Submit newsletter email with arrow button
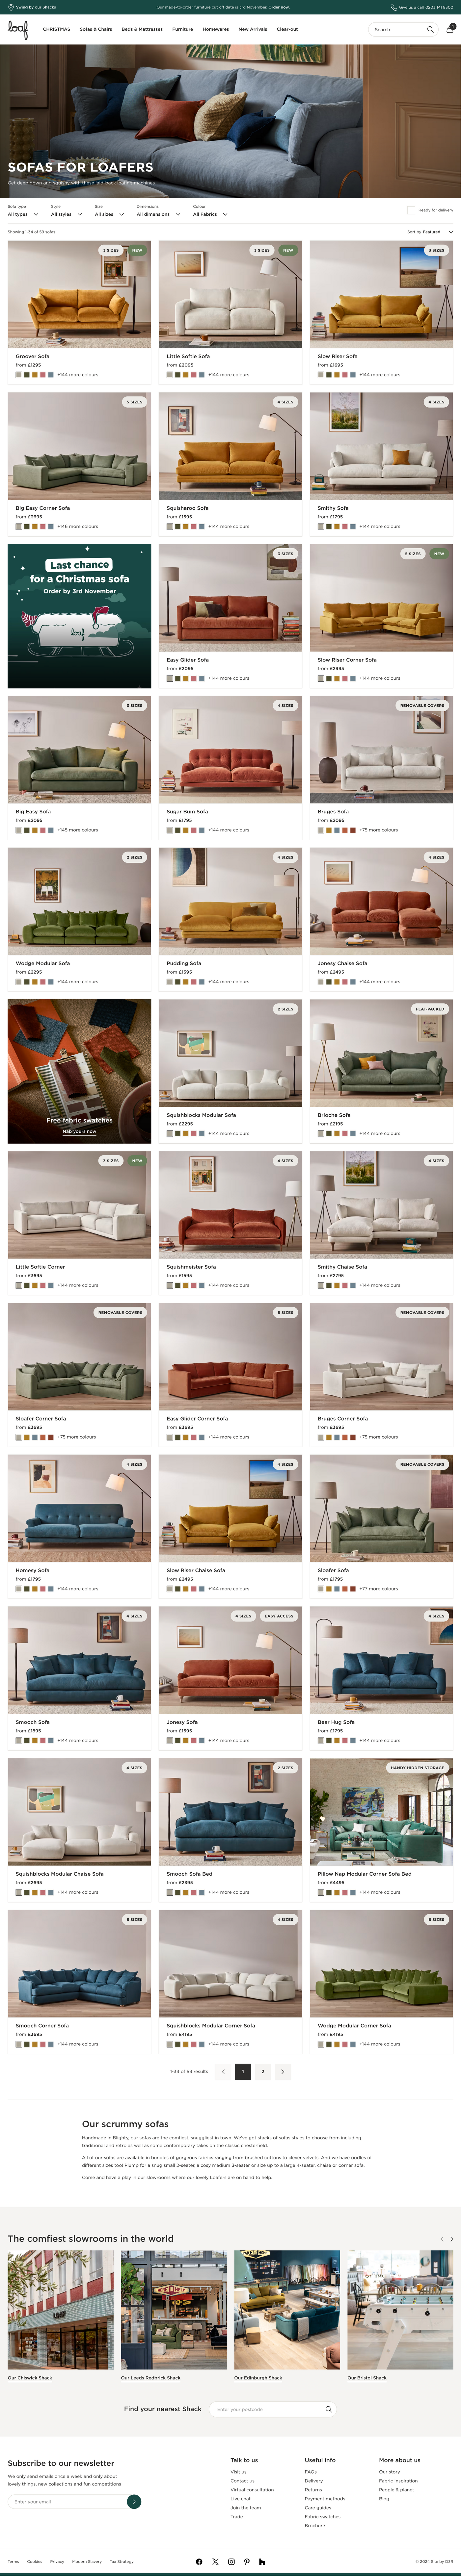461x2576 pixels. coord(134,2501)
